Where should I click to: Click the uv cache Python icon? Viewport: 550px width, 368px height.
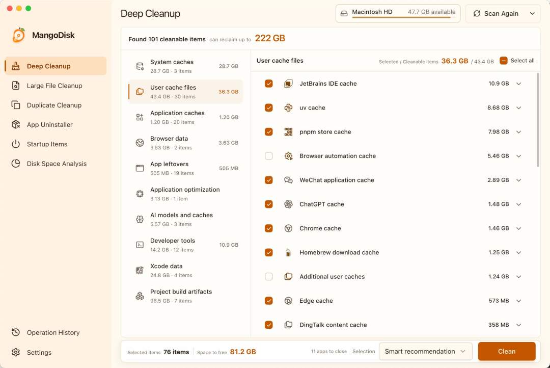pos(288,108)
